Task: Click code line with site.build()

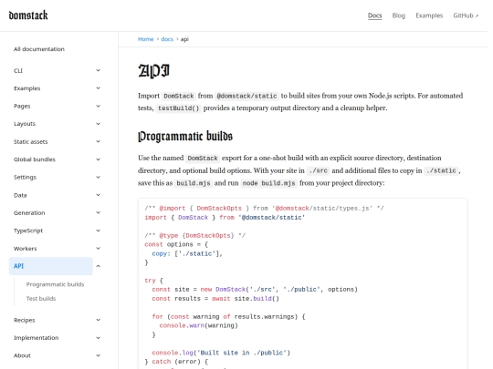Action: 215,299
